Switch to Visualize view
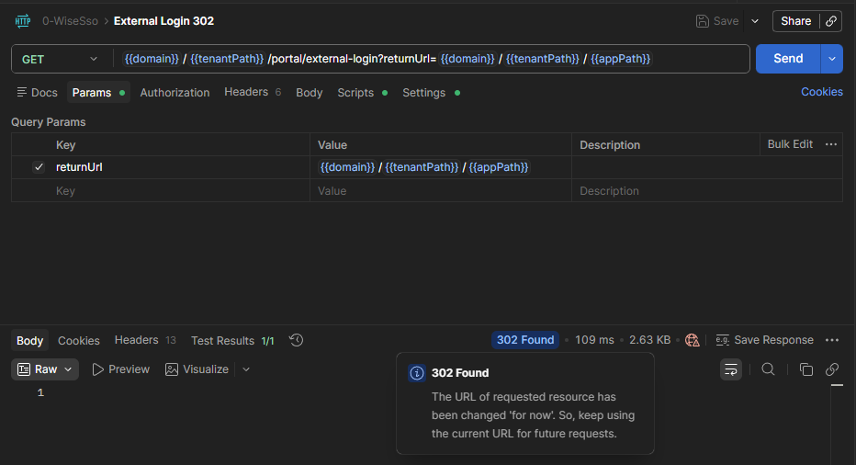Screen dimensions: 856x465 point(197,369)
